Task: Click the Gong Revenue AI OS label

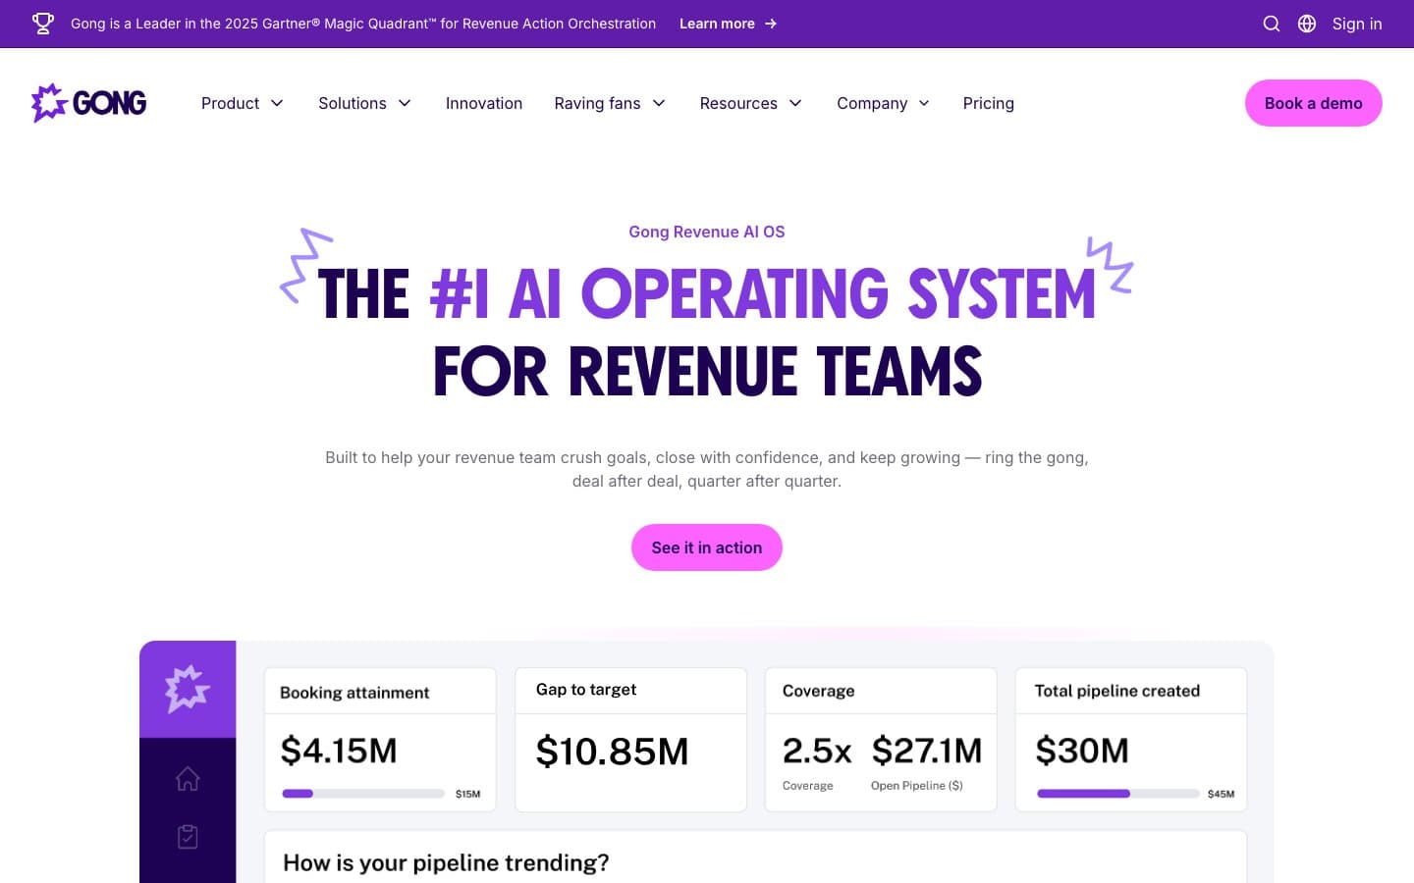Action: 707,232
